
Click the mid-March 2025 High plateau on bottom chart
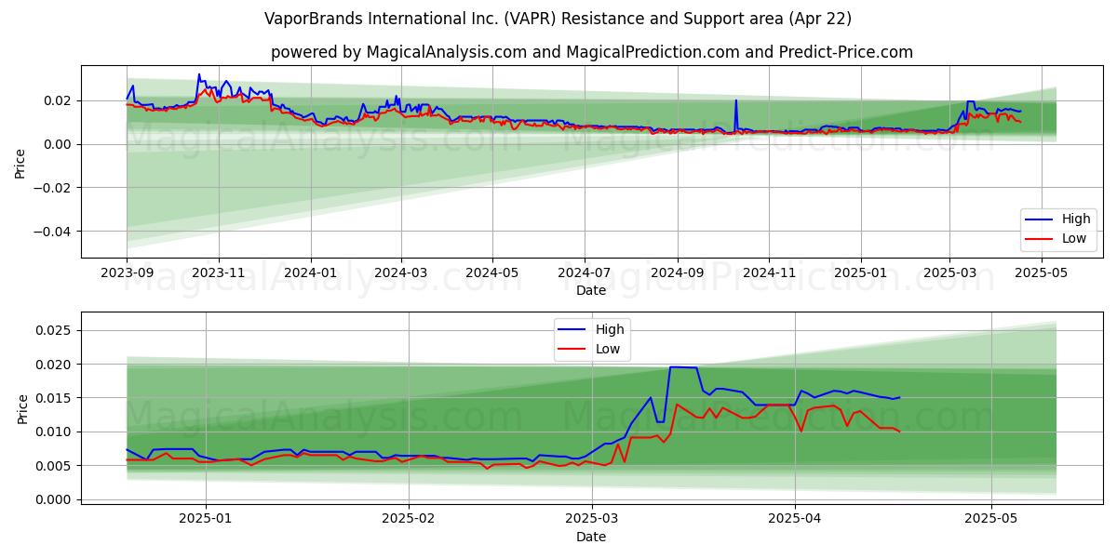(x=683, y=367)
